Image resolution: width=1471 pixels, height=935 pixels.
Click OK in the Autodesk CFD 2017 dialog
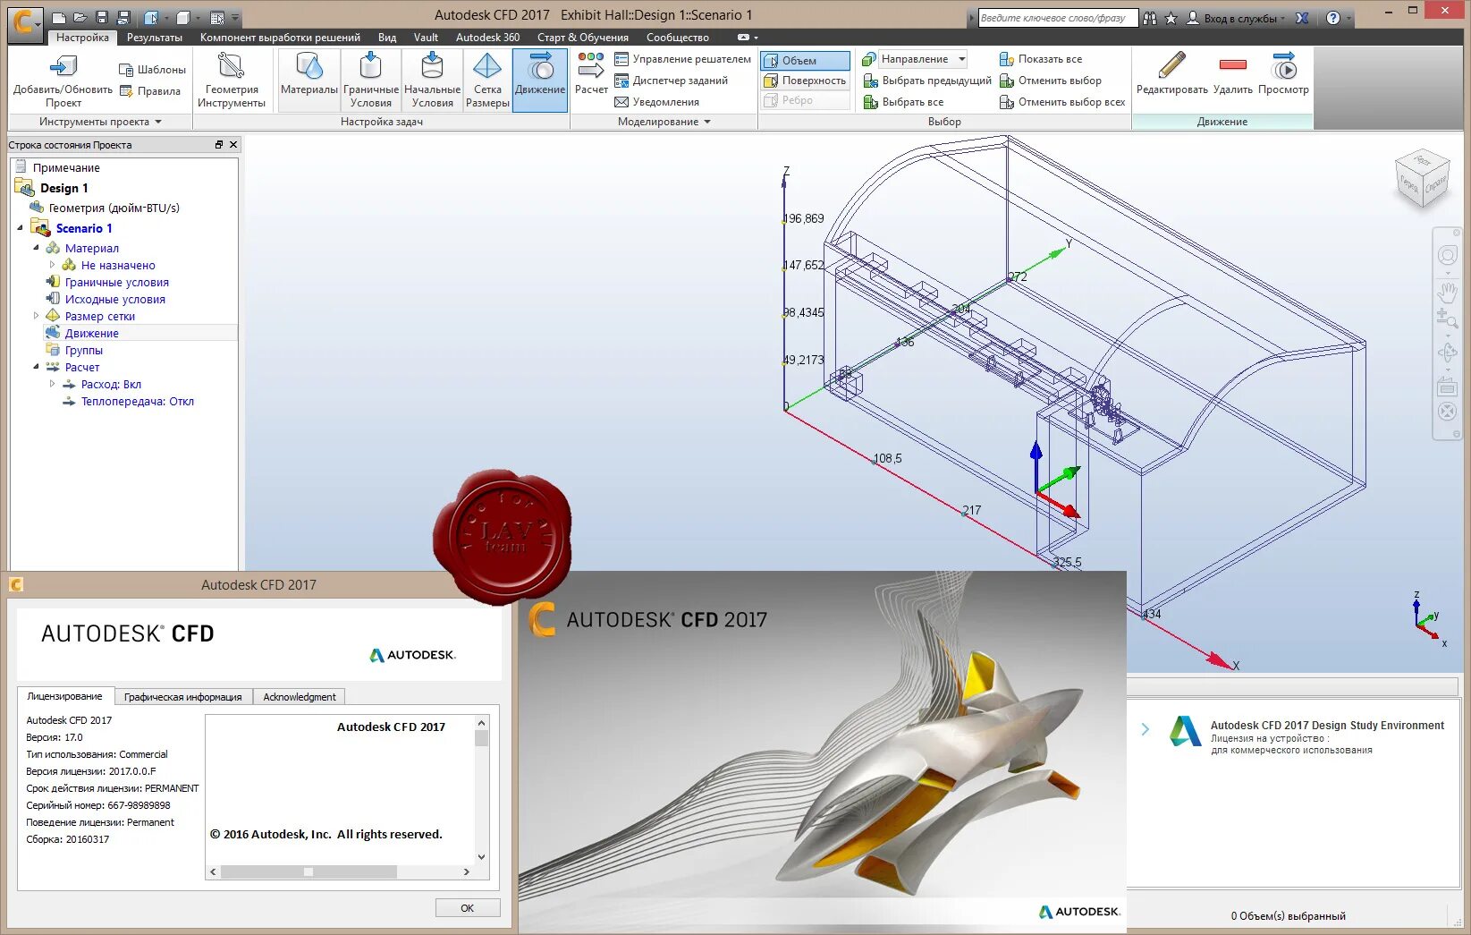tap(467, 908)
